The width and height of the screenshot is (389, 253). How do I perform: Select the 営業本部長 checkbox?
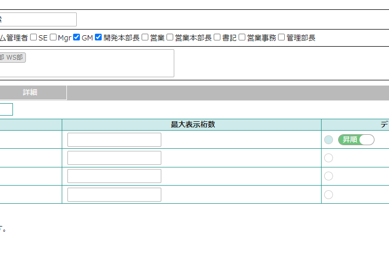[x=170, y=37]
